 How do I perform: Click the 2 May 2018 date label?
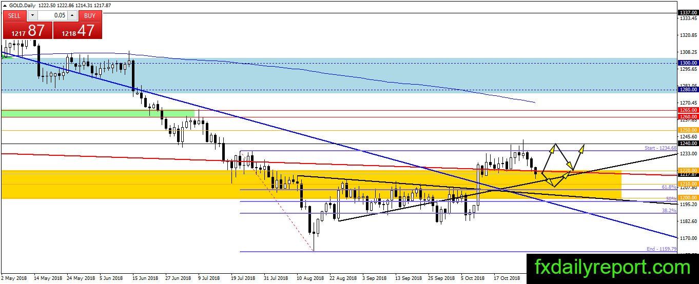point(13,278)
